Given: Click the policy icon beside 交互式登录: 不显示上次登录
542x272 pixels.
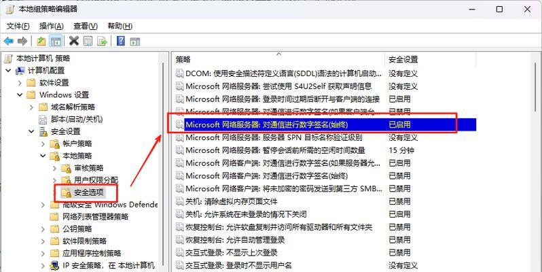Looking at the screenshot, I should tap(179, 253).
